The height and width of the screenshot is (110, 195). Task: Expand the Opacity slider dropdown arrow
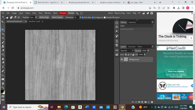tap(148, 51)
